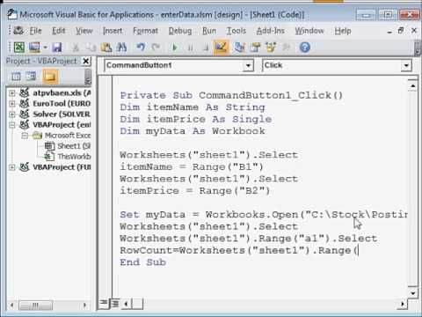
Task: Click code pane vertical scroll up arrow
Action: tap(412, 85)
